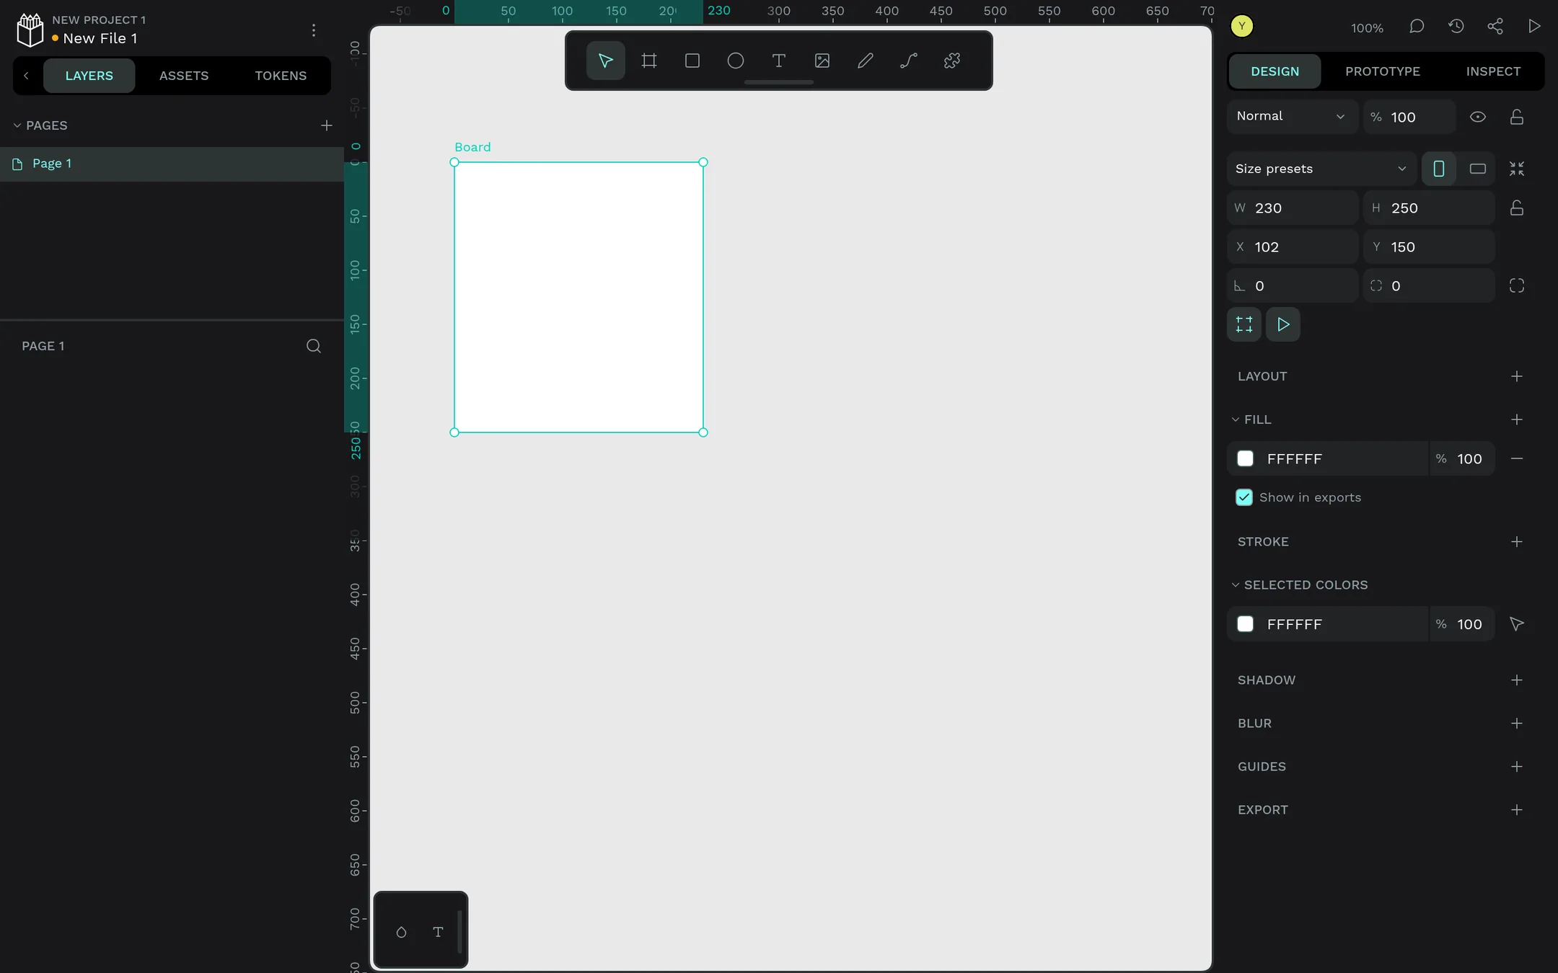Toggle layer lock next to opacity
The width and height of the screenshot is (1558, 973).
[1516, 117]
